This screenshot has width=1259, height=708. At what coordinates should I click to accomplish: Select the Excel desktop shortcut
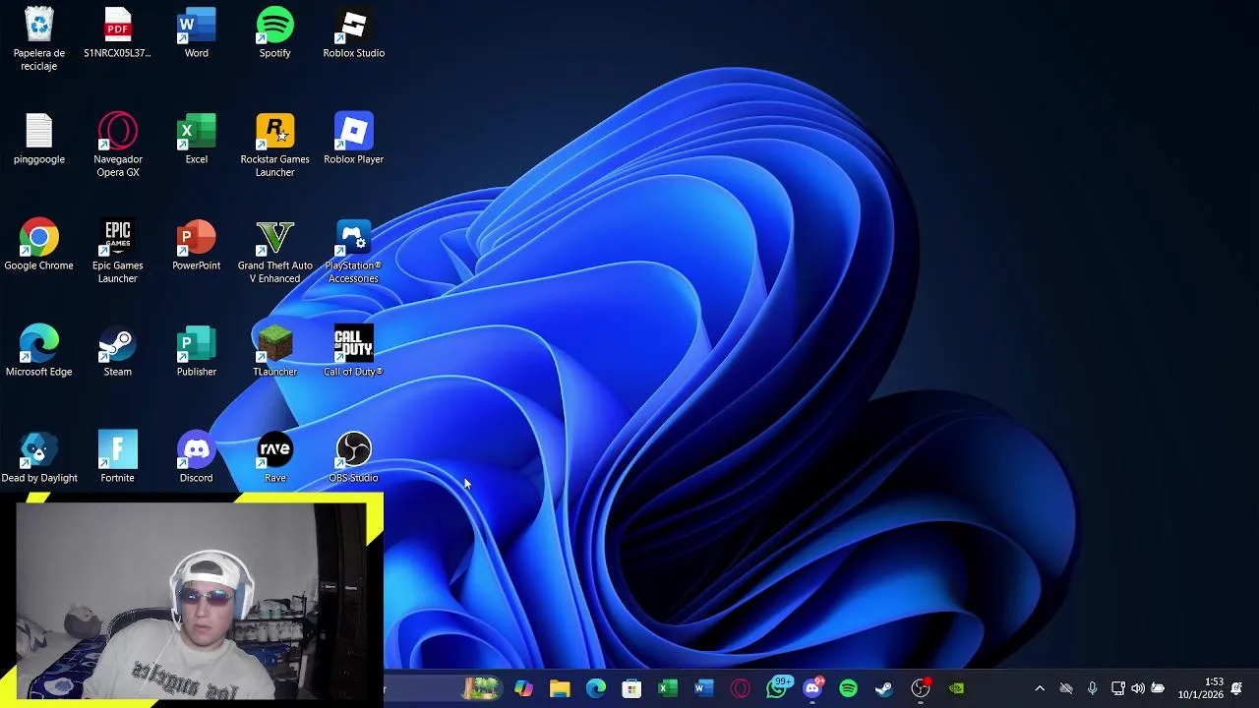coord(197,139)
